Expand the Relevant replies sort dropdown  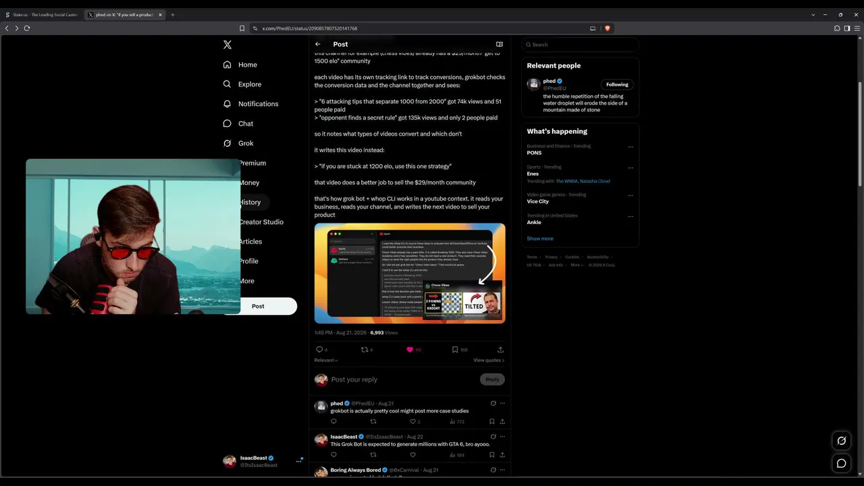[326, 360]
